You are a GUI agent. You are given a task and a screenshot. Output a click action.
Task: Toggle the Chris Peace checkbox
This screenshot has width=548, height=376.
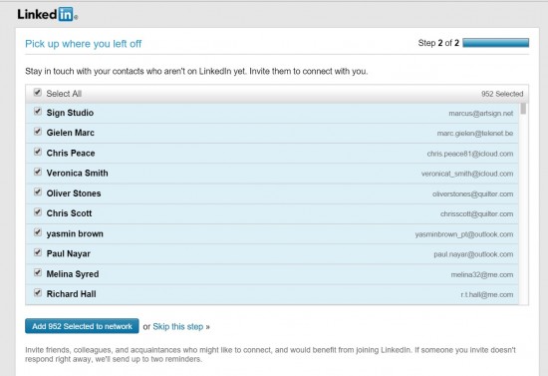[38, 153]
